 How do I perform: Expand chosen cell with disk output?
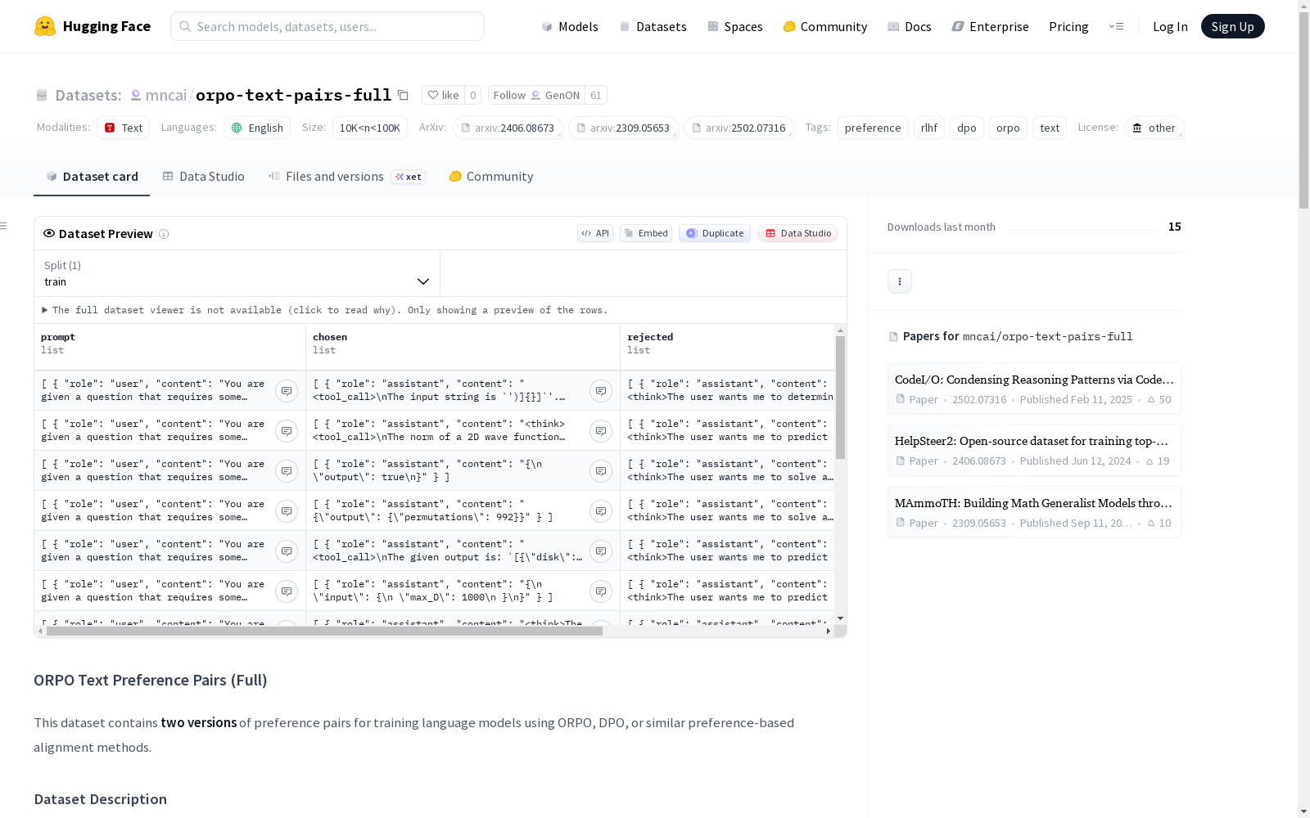601,551
